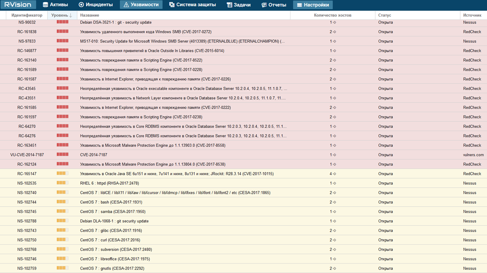Click 'CentOS 7 : glibc (CESA-2017:1916)' name
Viewport: 487px width, 273px height.
(111, 231)
